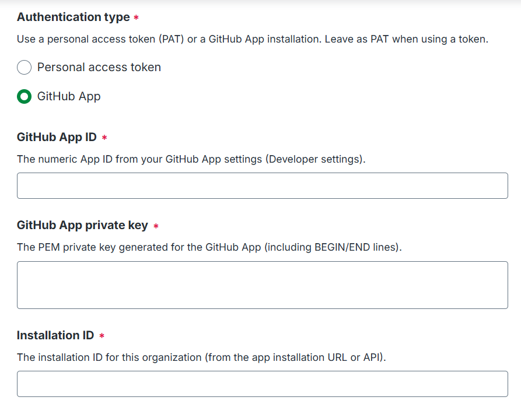Click the numeric App ID help text
This screenshot has height=411, width=521.
point(191,159)
